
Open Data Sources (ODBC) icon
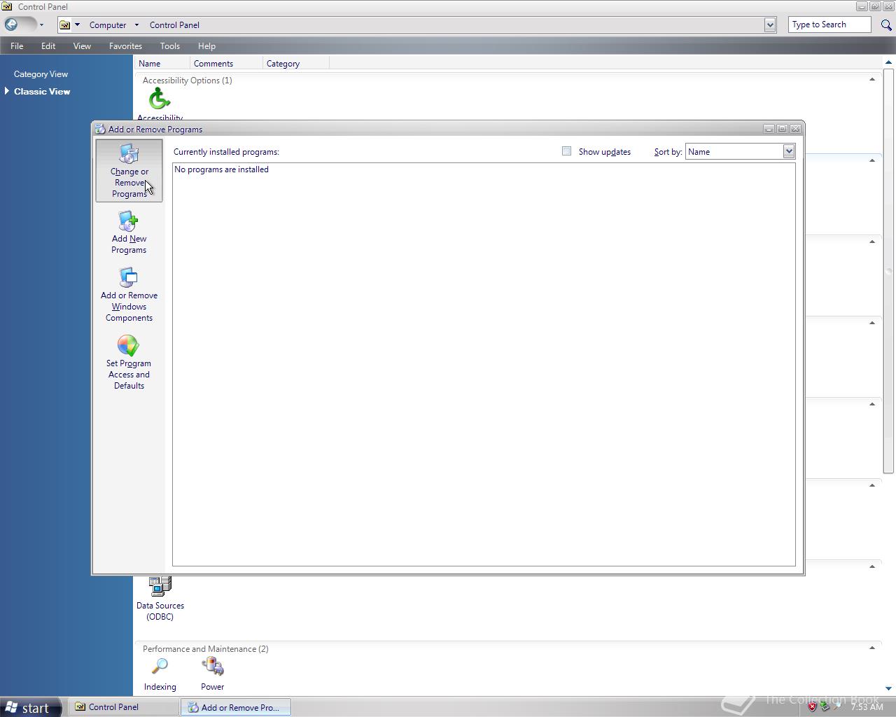coord(160,599)
